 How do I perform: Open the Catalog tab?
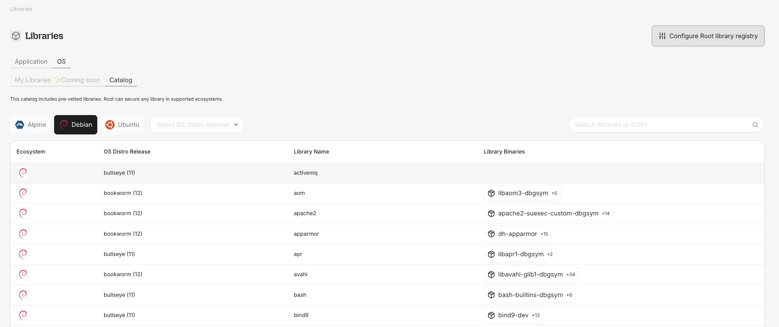click(x=121, y=80)
